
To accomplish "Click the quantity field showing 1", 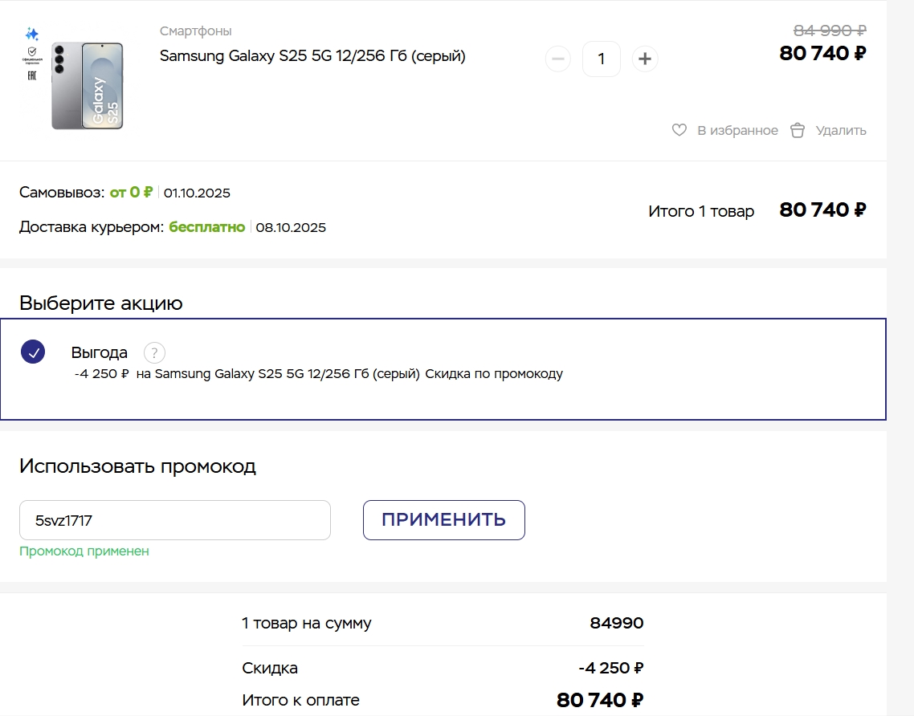I will coord(601,59).
